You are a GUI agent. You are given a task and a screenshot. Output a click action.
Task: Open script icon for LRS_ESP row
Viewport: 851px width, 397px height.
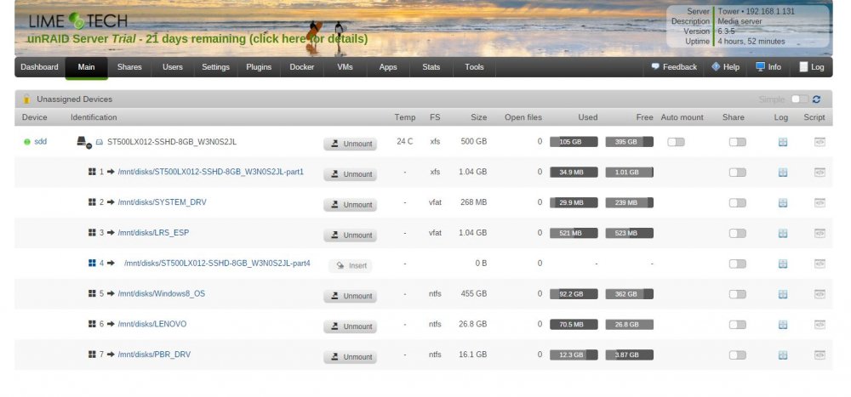(820, 233)
